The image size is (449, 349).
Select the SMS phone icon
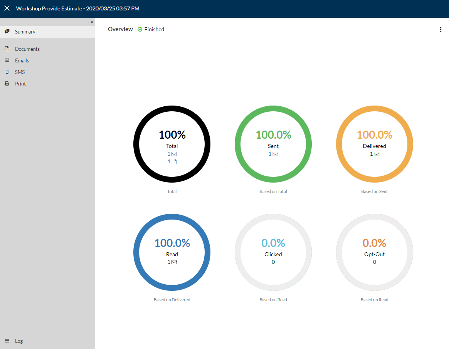7,72
